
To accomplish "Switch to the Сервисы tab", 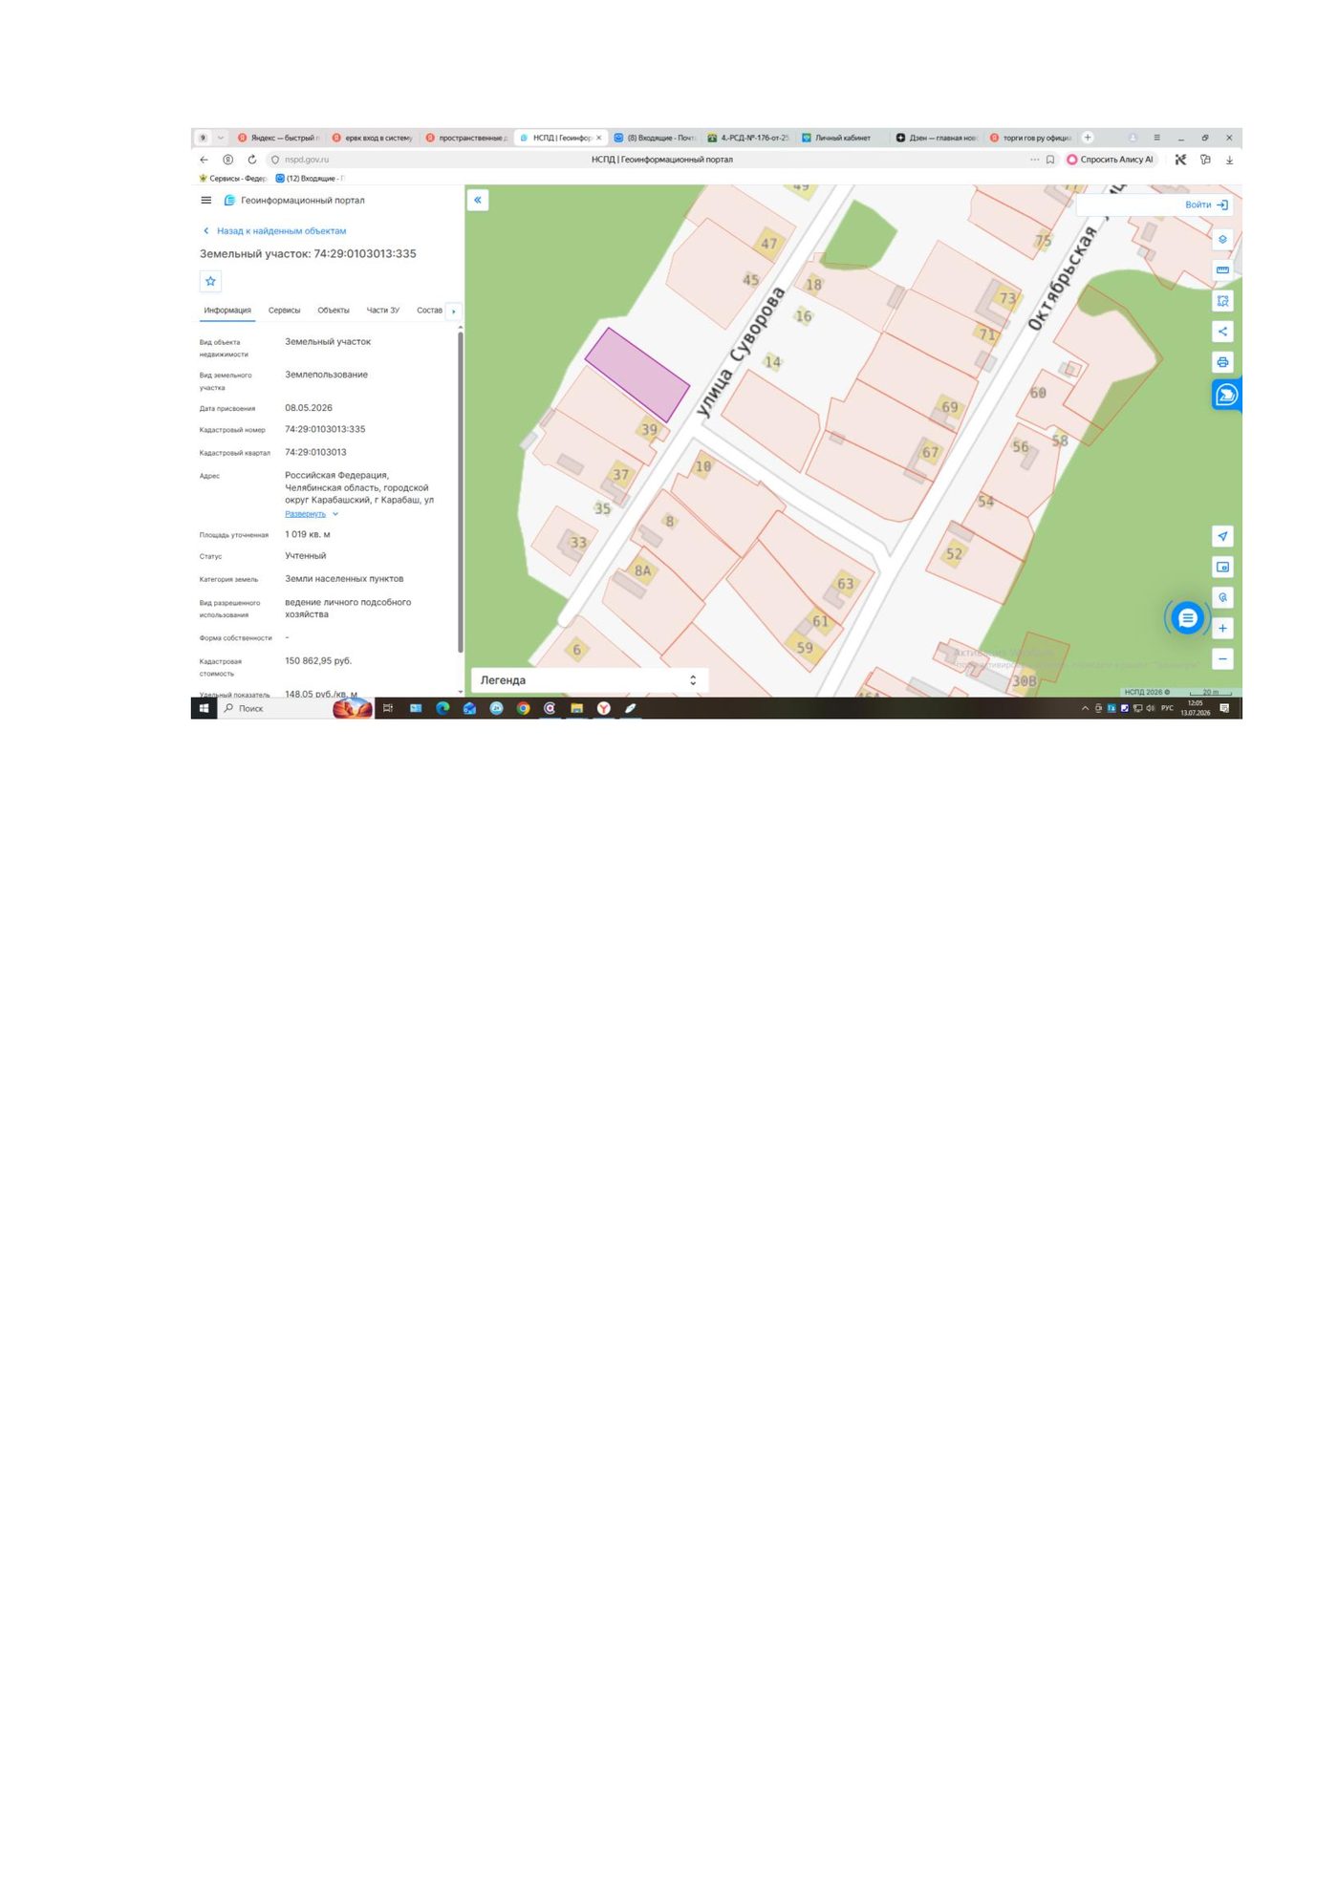I will [284, 310].
